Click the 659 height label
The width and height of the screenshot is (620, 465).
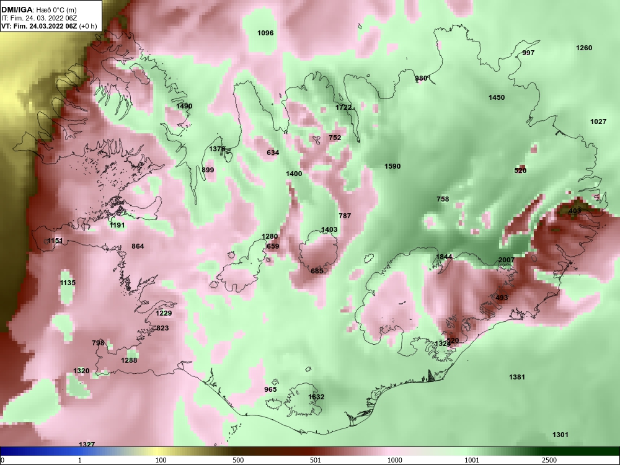click(273, 246)
